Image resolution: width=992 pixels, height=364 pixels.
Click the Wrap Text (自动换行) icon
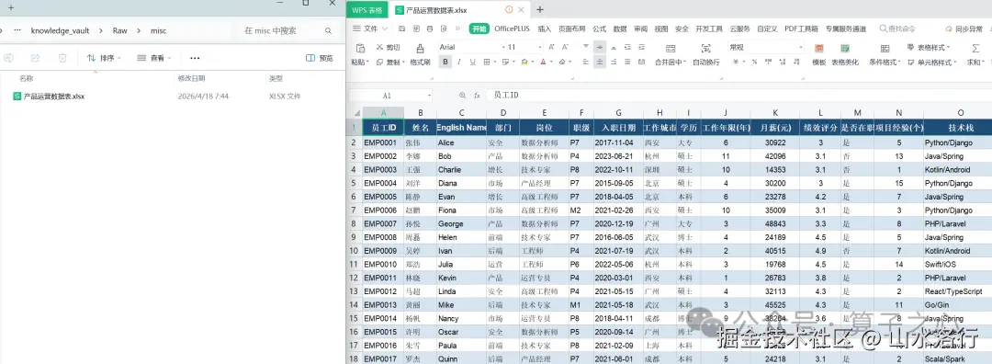(x=706, y=48)
